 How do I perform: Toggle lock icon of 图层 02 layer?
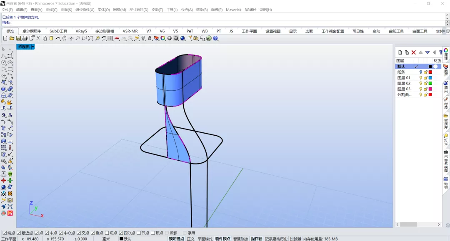point(425,83)
